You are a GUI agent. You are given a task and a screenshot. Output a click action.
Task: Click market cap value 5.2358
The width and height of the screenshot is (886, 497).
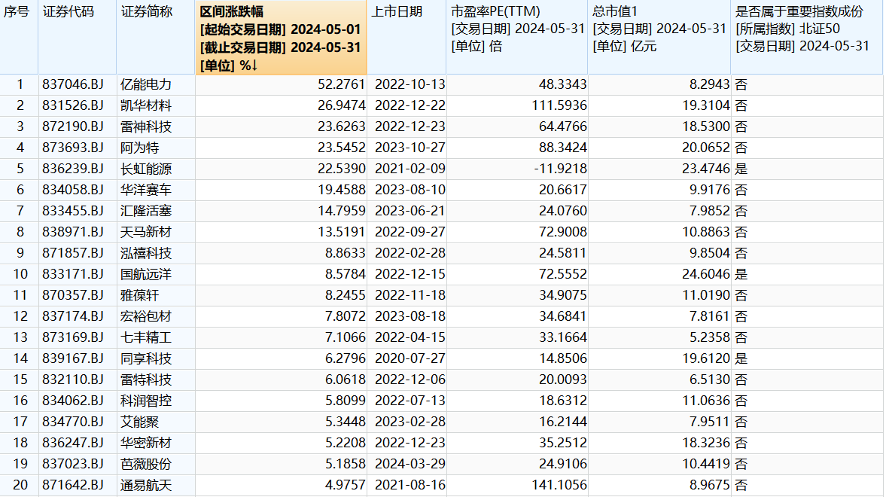coord(709,337)
